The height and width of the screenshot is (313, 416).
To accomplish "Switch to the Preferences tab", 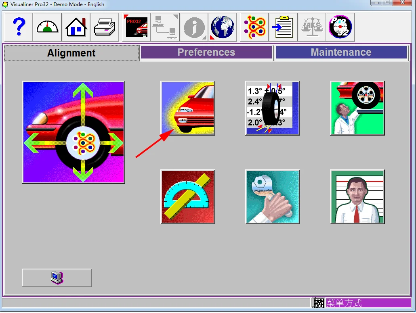I will click(206, 52).
